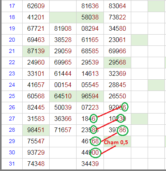Click cell containing 29059

[63, 51]
